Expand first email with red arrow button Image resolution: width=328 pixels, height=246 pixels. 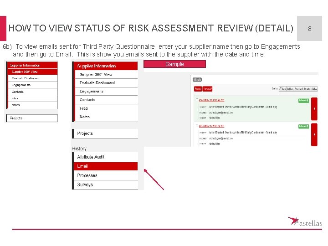(314, 109)
